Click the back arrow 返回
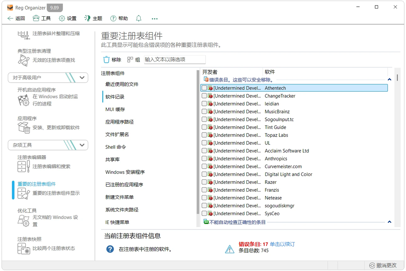This screenshot has height=271, width=406. pos(16,18)
